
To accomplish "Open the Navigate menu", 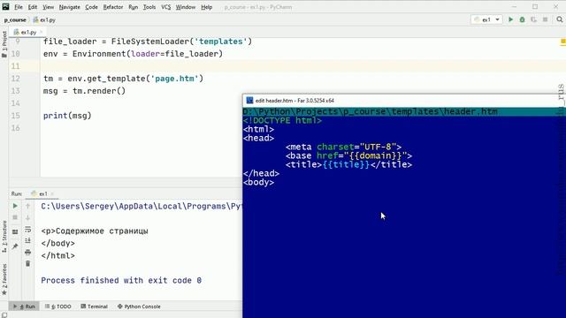I will click(x=70, y=7).
